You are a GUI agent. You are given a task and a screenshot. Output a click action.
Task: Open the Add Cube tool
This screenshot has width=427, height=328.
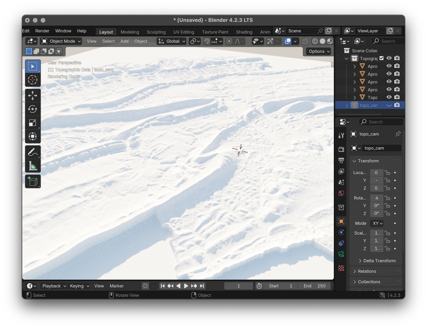(33, 181)
